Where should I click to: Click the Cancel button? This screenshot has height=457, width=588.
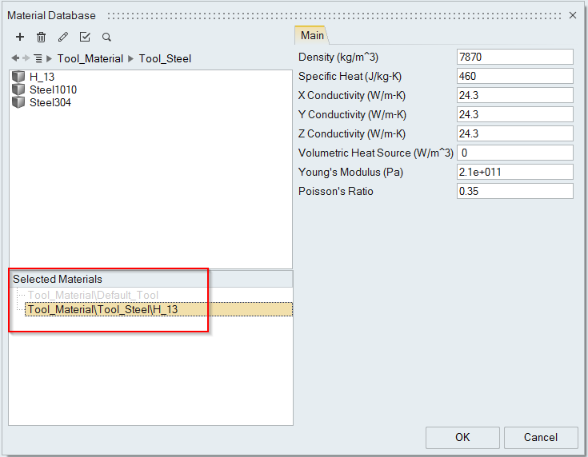tap(541, 437)
